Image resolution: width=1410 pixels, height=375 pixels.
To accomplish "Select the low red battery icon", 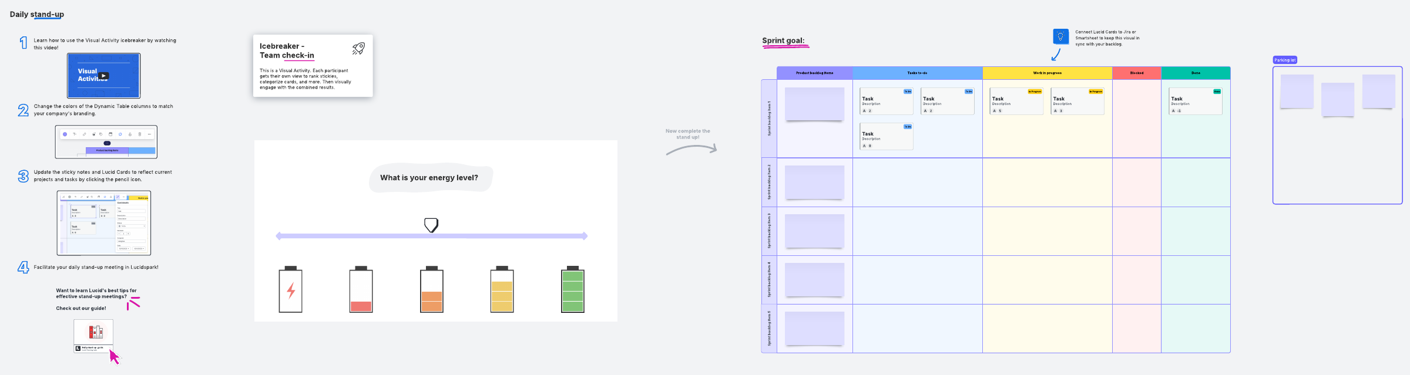I will pos(361,290).
